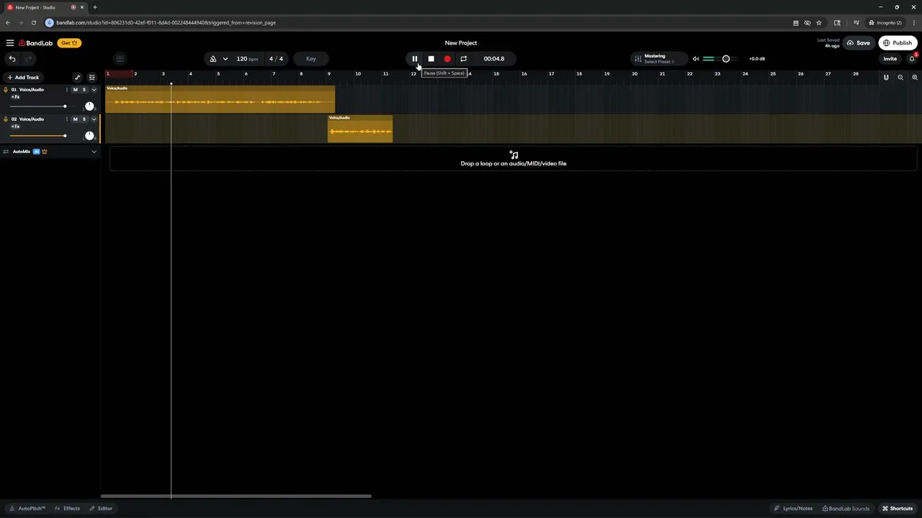Set the project Key
This screenshot has width=922, height=518.
pyautogui.click(x=310, y=59)
